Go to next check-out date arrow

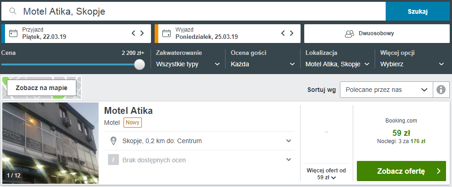[291, 33]
